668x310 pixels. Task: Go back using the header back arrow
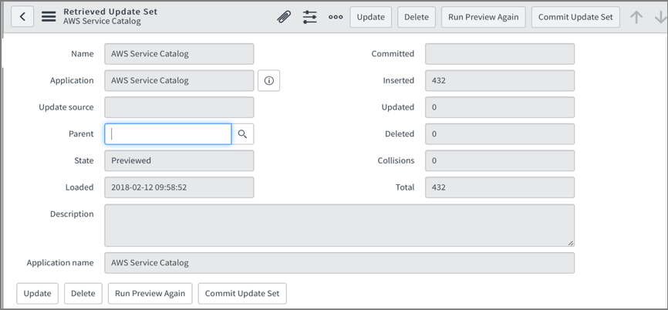pos(22,17)
